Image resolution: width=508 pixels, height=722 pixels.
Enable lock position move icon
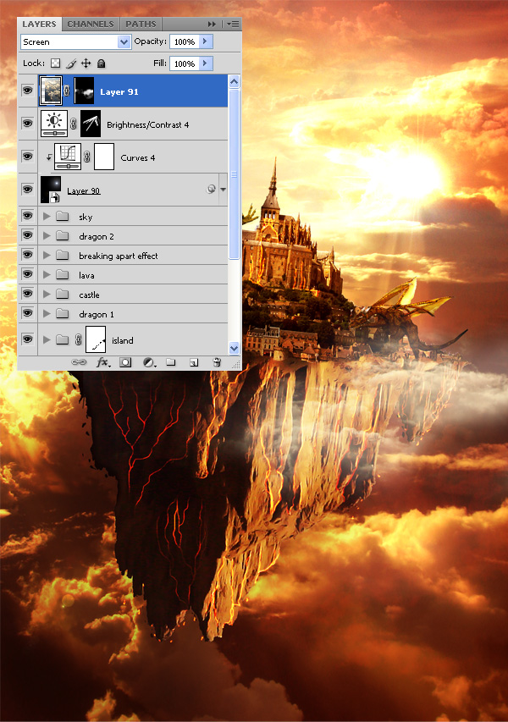point(86,63)
